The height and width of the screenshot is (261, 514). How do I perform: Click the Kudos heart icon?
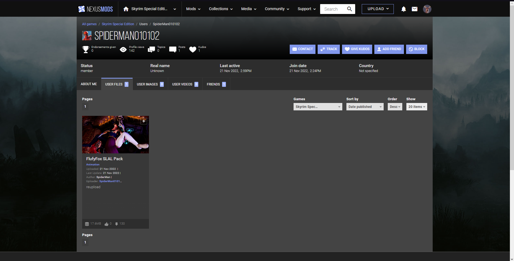(193, 50)
